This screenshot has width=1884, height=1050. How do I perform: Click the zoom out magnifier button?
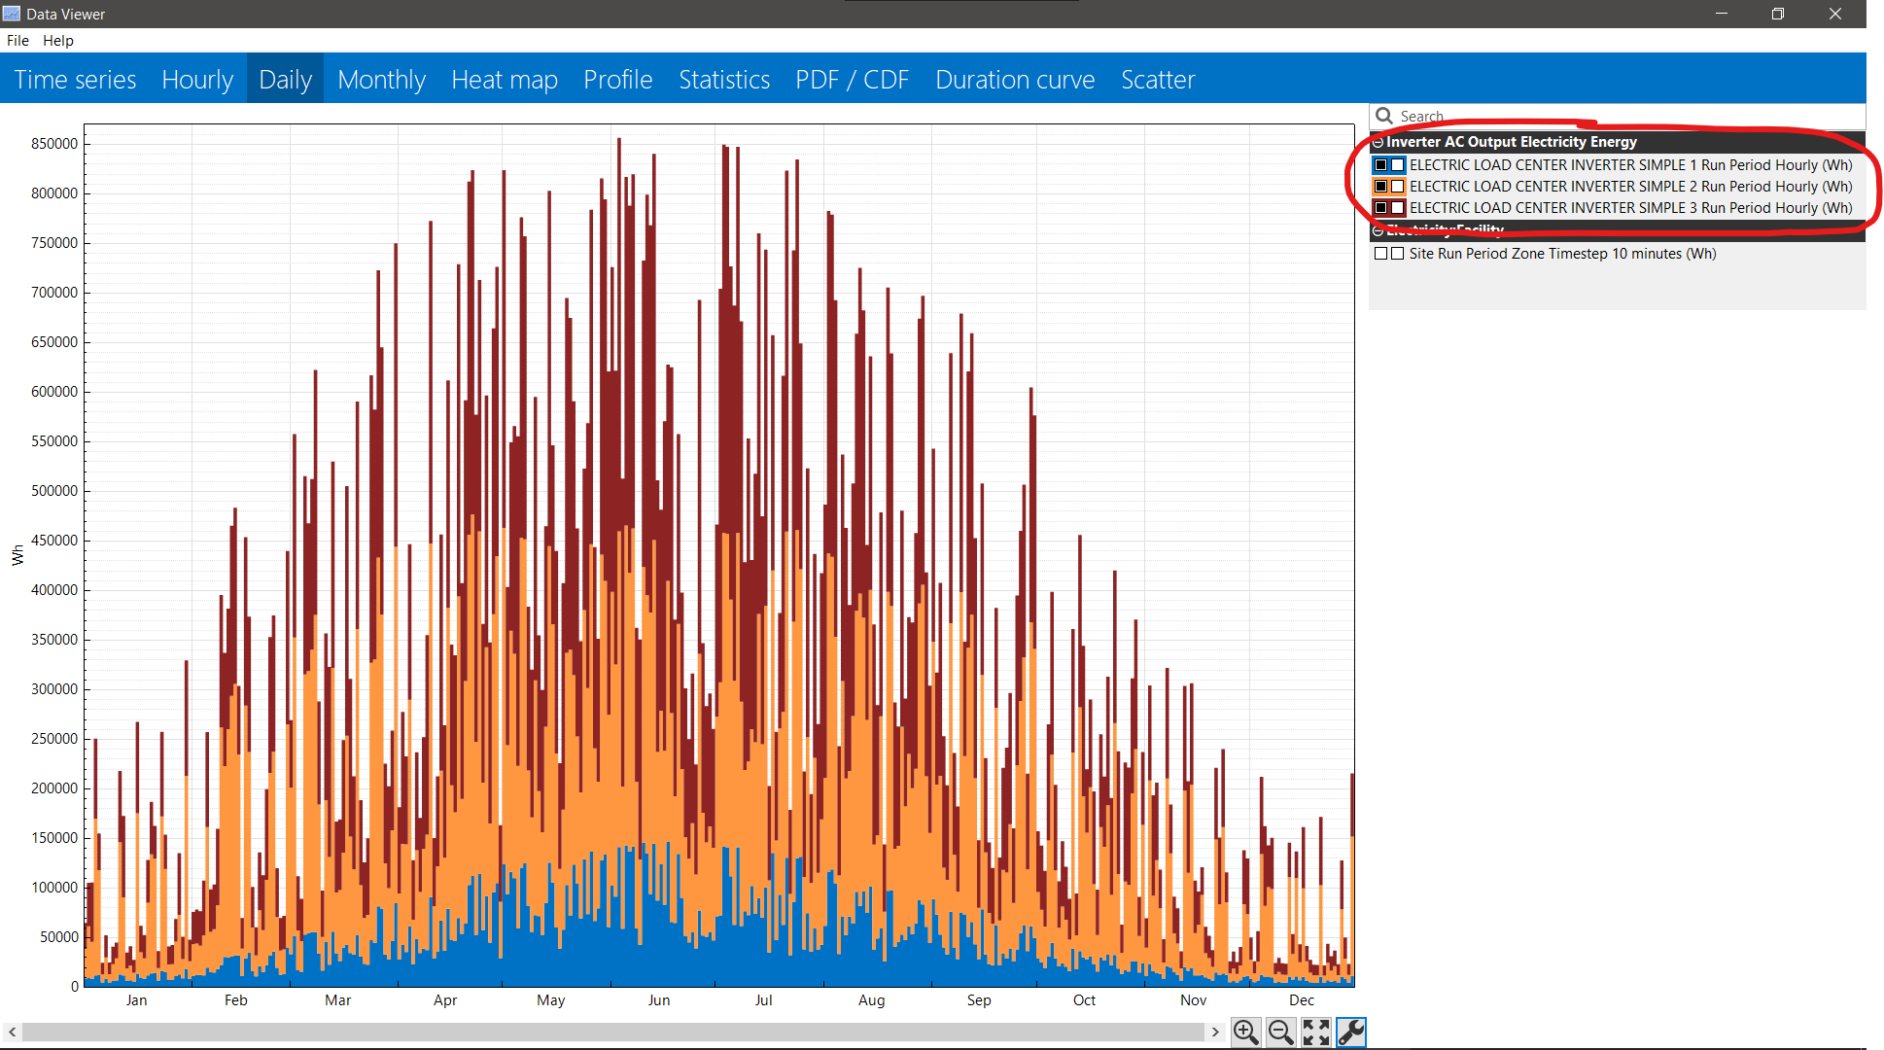(x=1280, y=1032)
